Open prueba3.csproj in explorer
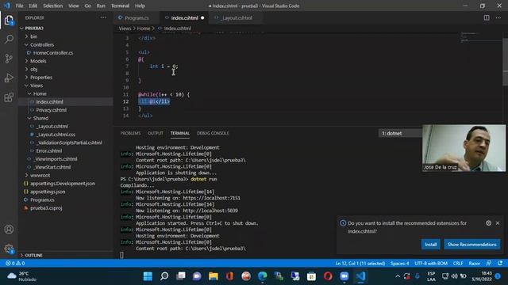This screenshot has width=508, height=285. (x=46, y=208)
